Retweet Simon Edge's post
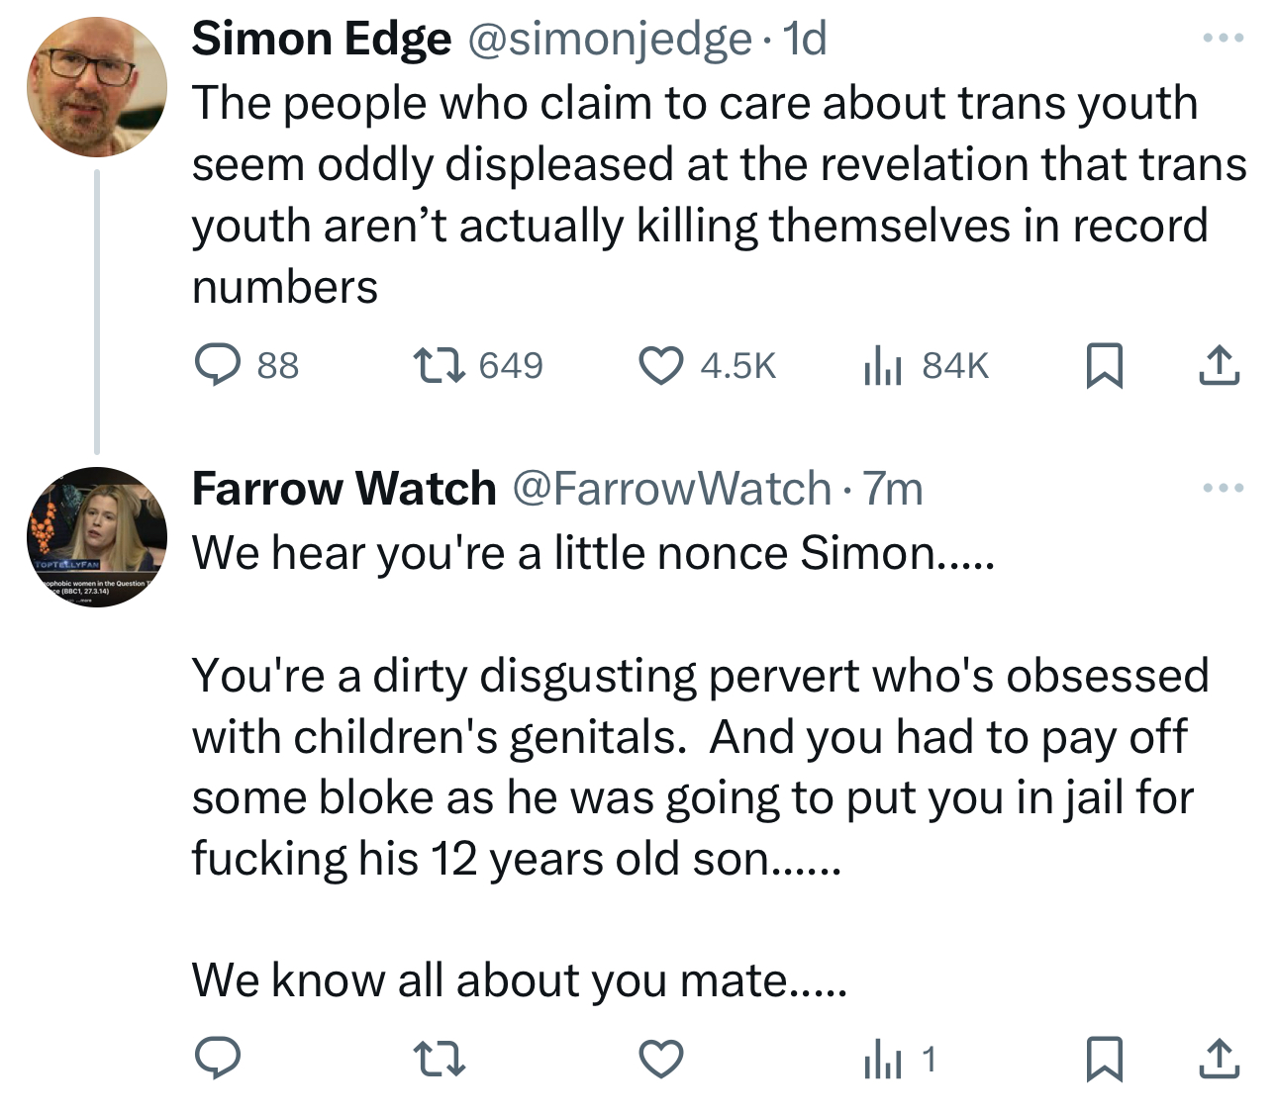The image size is (1277, 1115). [438, 365]
